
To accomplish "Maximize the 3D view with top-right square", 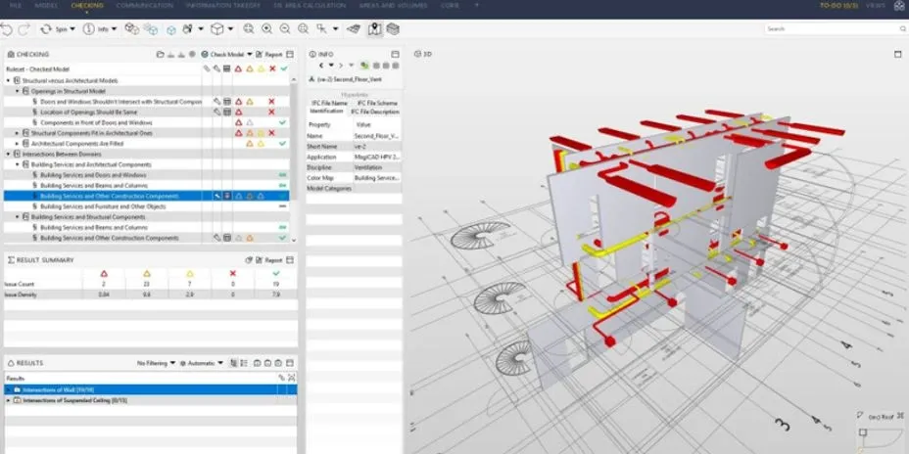I will [898, 55].
